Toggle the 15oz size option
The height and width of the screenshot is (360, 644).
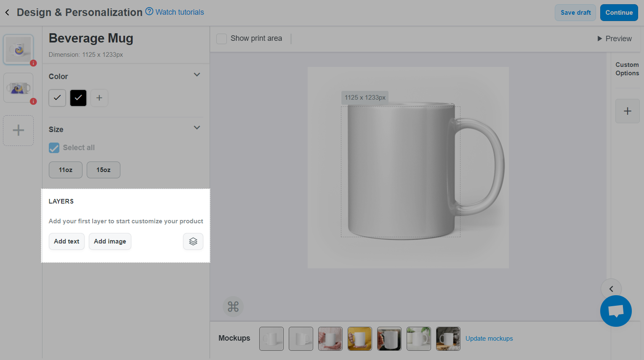(104, 170)
